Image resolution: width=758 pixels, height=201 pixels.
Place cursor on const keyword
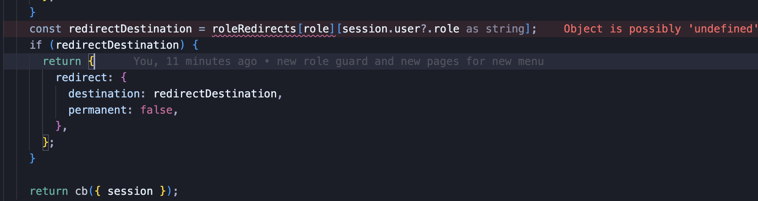coord(45,29)
